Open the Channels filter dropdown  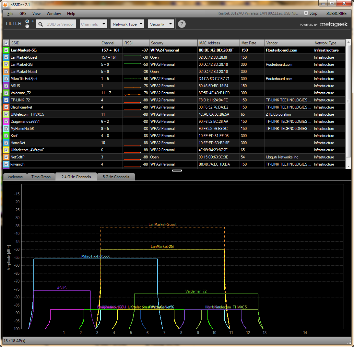pyautogui.click(x=93, y=24)
